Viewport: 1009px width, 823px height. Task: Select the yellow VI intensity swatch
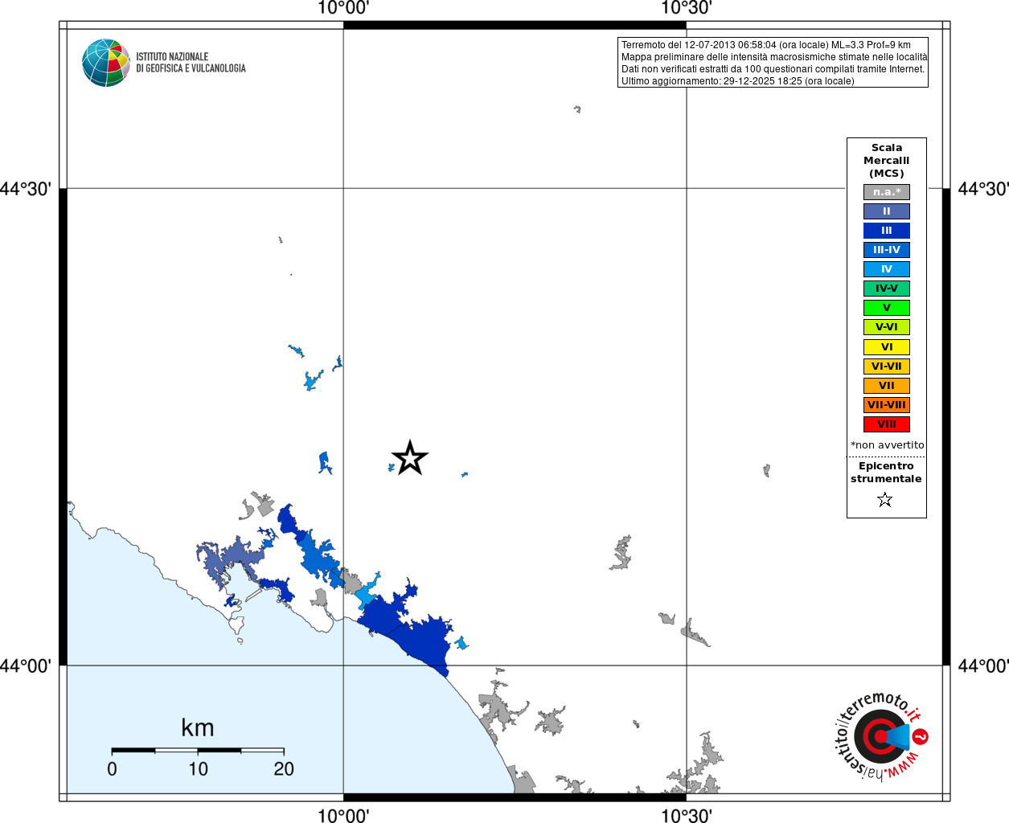887,347
